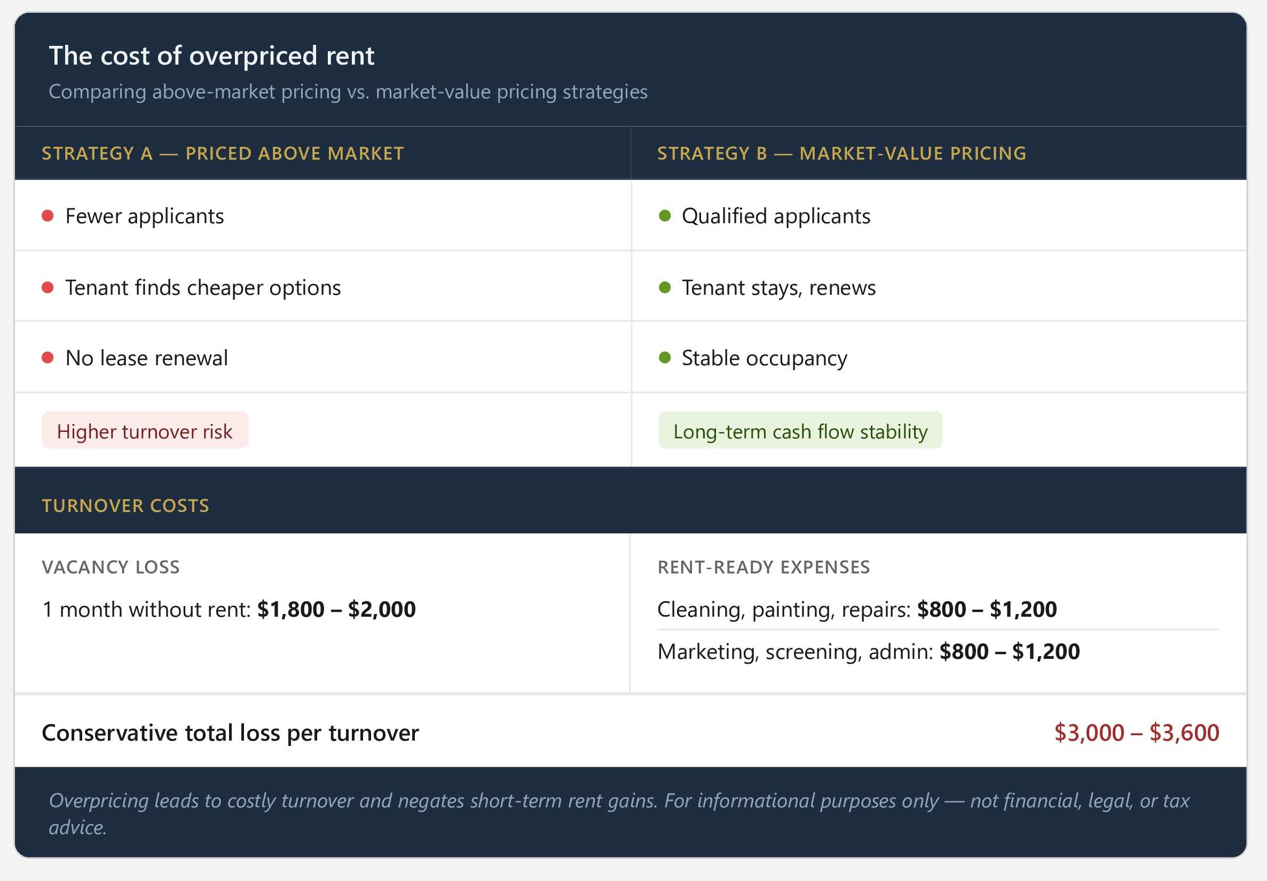This screenshot has width=1267, height=881.
Task: Click green bullet beside Stable occupancy
Action: click(665, 358)
